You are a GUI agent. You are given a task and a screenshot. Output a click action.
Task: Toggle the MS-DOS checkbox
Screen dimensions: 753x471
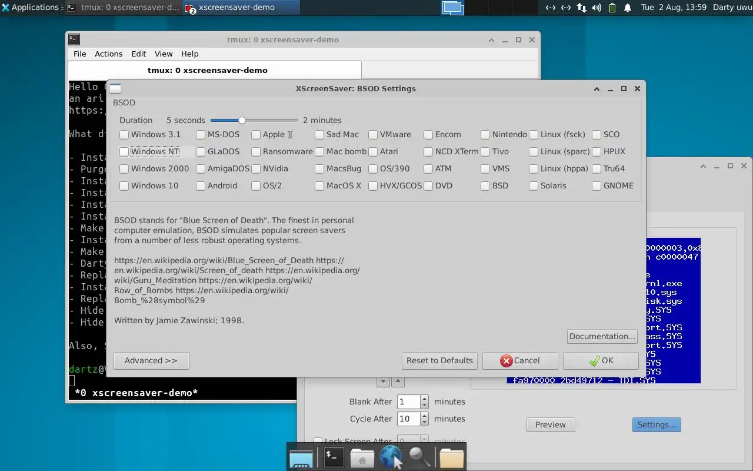pyautogui.click(x=201, y=135)
